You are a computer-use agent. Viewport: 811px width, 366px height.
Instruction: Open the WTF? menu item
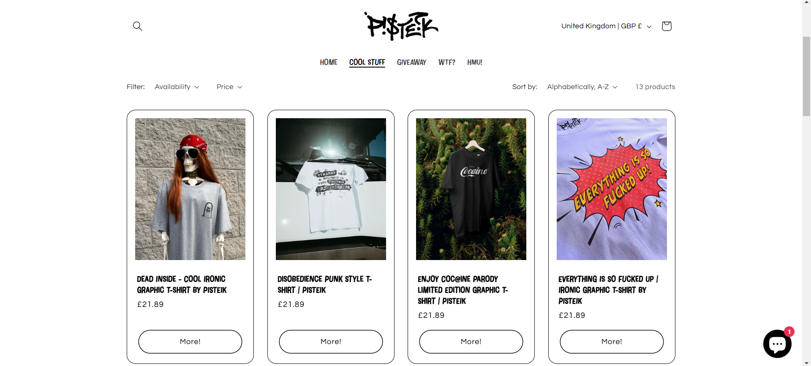pyautogui.click(x=446, y=62)
